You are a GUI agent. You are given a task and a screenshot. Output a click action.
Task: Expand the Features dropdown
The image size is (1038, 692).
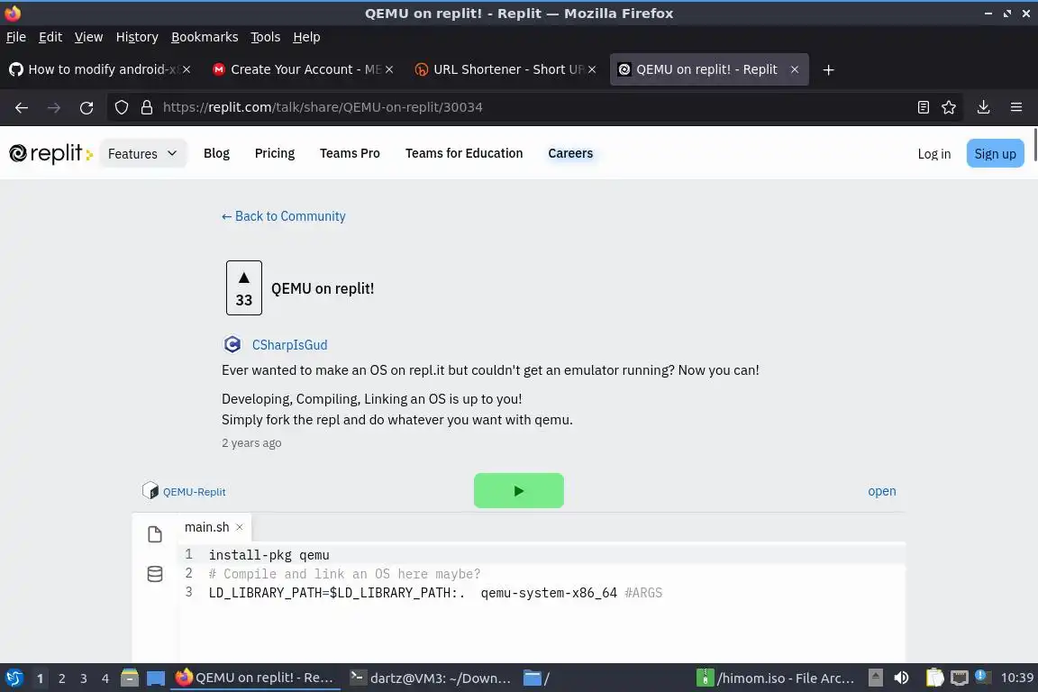click(x=142, y=154)
